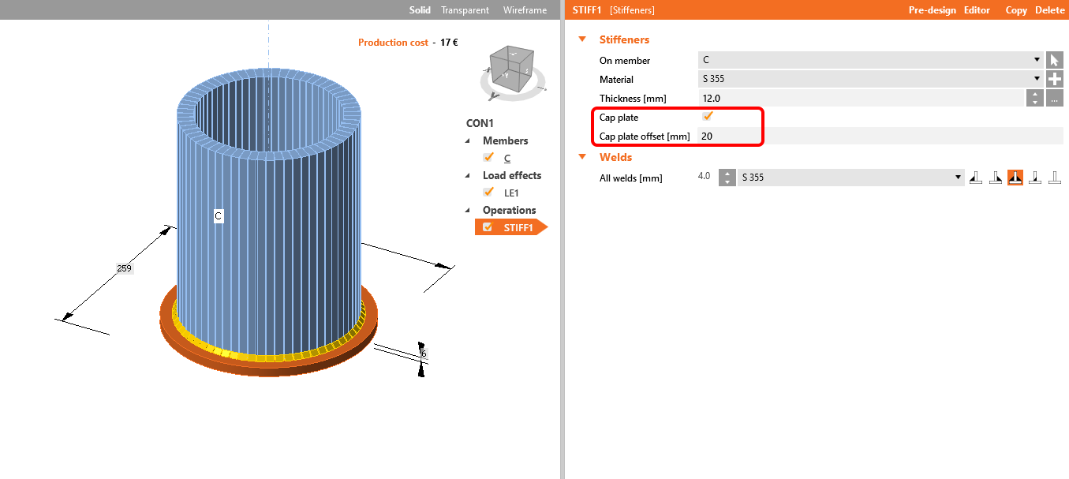The height and width of the screenshot is (479, 1069).
Task: Copy the STIFF1 operation
Action: [x=1016, y=10]
